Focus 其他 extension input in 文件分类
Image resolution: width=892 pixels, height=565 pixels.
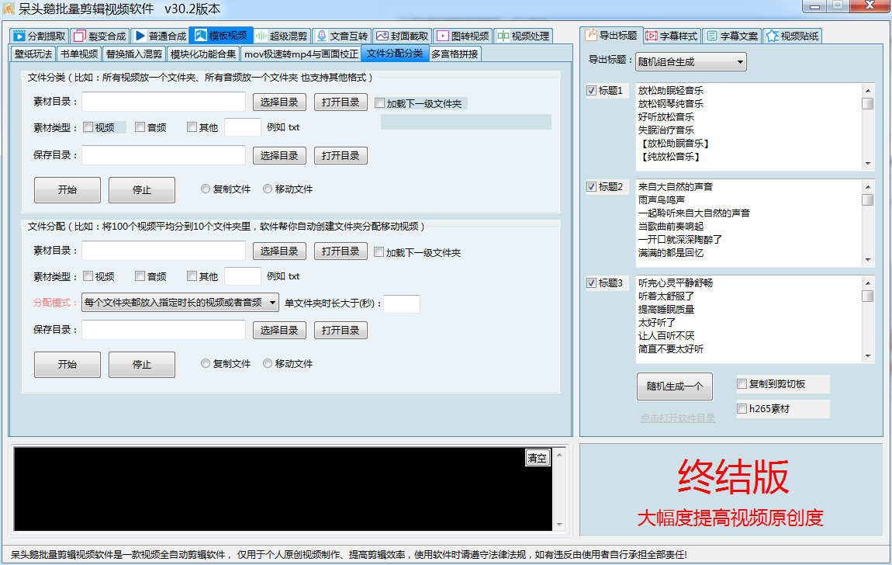click(243, 127)
